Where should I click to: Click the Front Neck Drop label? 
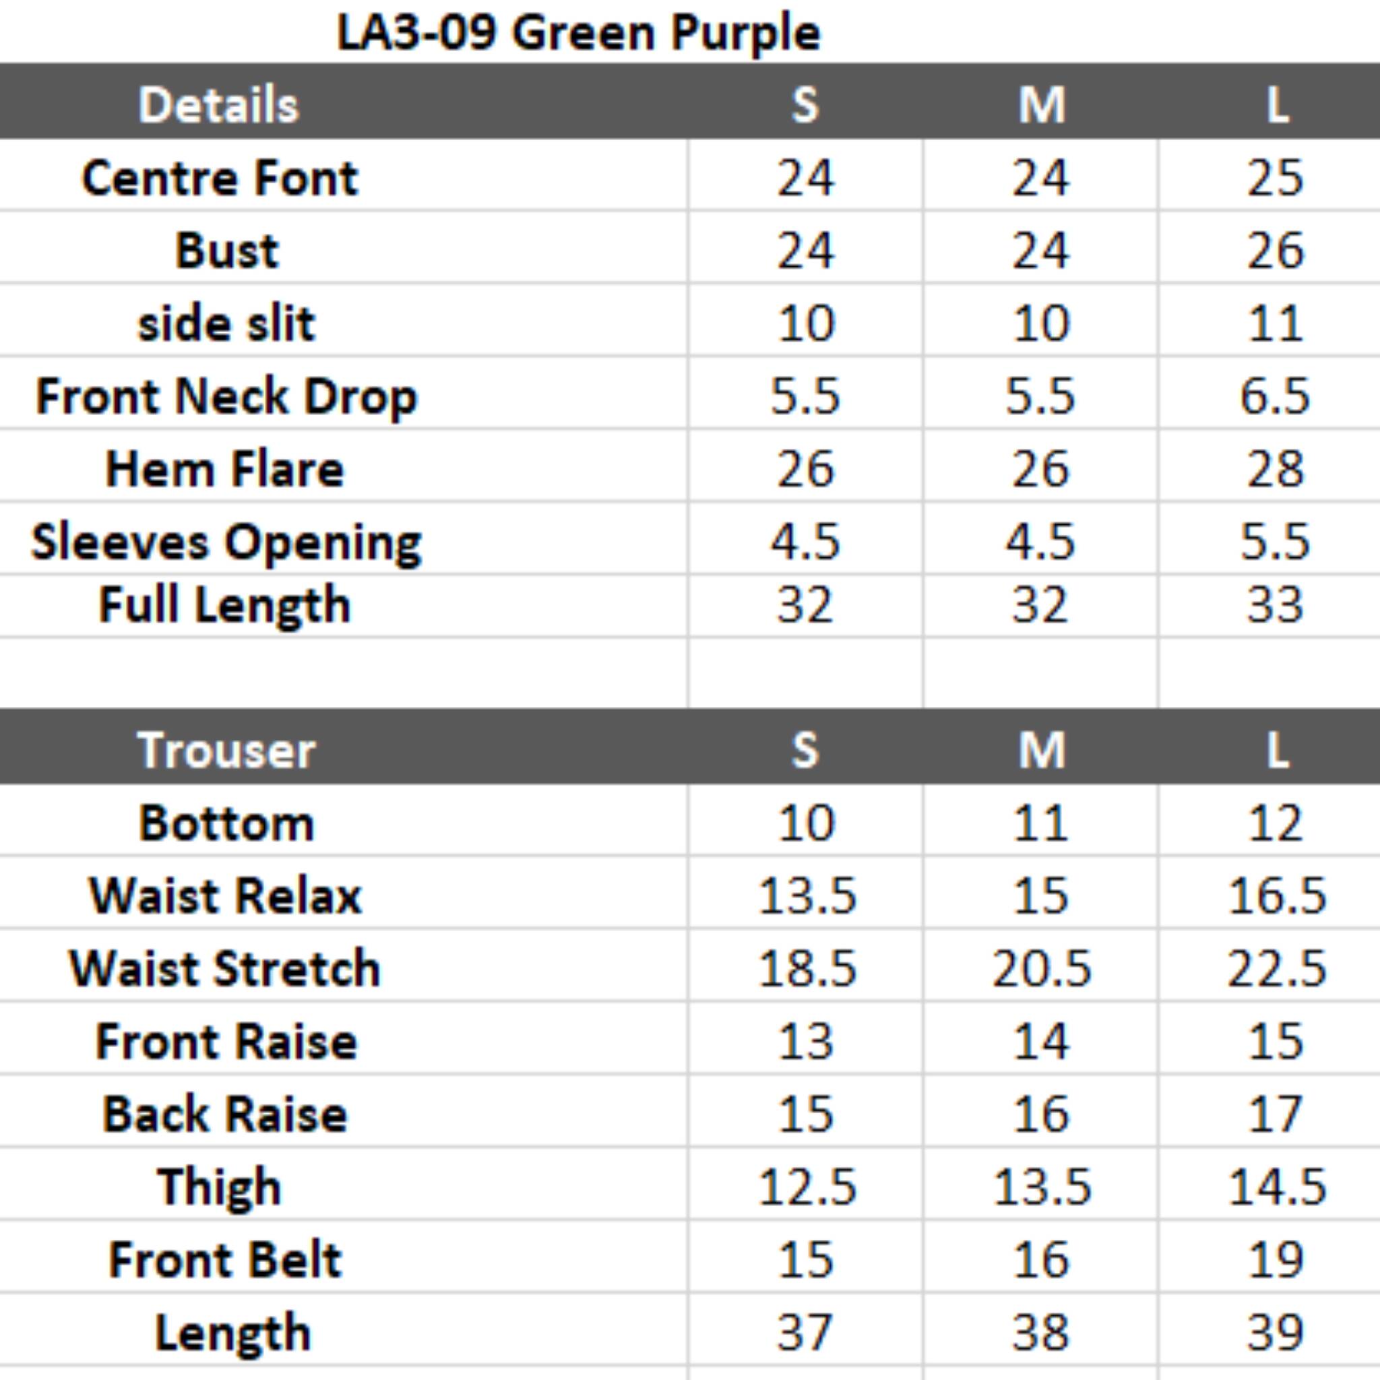coord(226,396)
